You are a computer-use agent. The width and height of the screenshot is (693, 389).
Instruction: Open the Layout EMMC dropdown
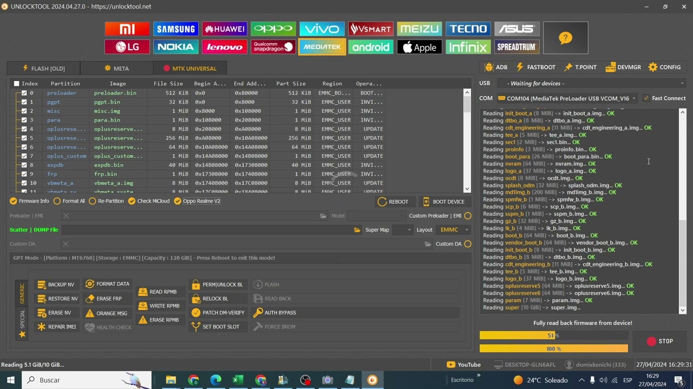click(x=454, y=230)
